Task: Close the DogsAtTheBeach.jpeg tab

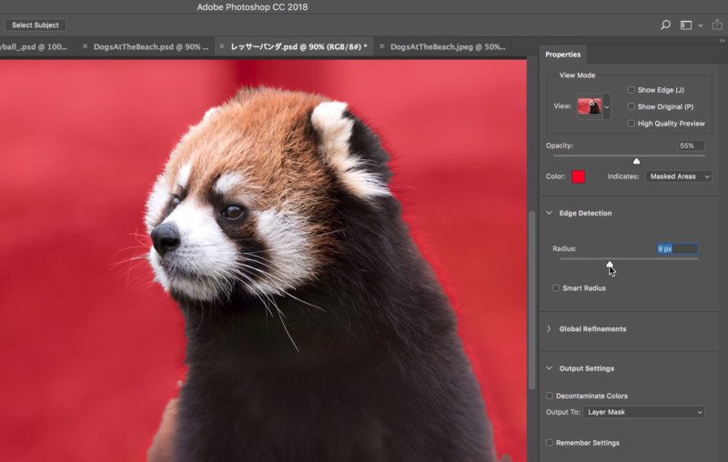Action: (381, 46)
